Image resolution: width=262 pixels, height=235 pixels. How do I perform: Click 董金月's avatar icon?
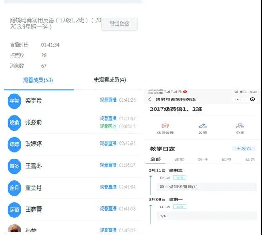[x=15, y=188]
